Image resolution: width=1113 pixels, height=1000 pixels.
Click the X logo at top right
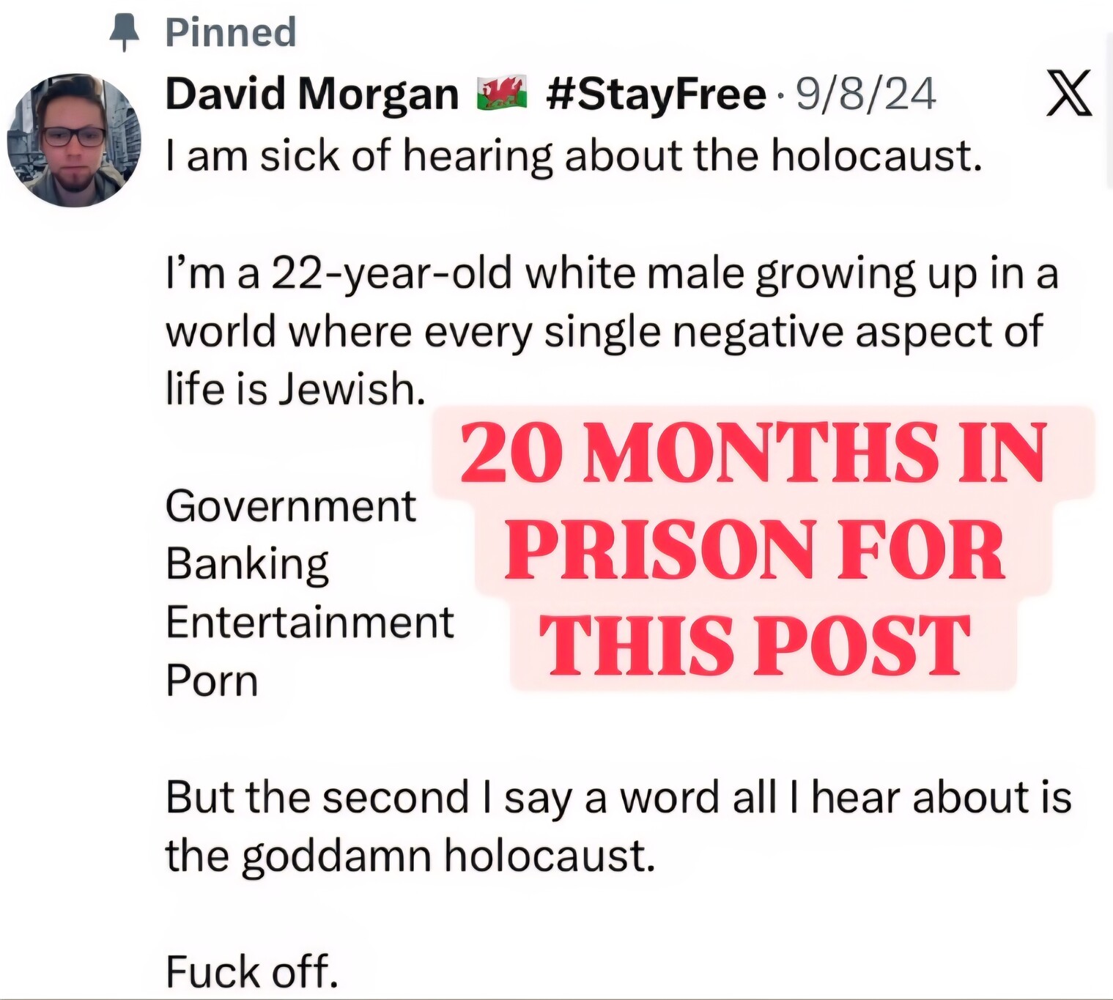tap(1068, 93)
